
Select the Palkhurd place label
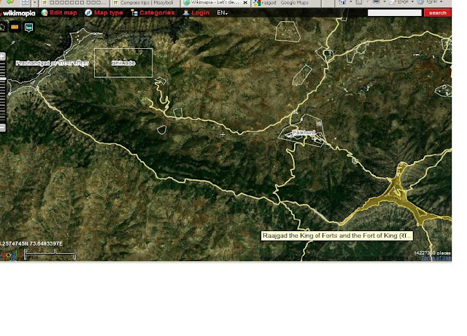304,133
